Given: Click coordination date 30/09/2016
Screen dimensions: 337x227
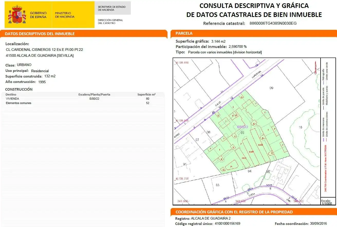Looking at the screenshot, I should click(x=318, y=224).
